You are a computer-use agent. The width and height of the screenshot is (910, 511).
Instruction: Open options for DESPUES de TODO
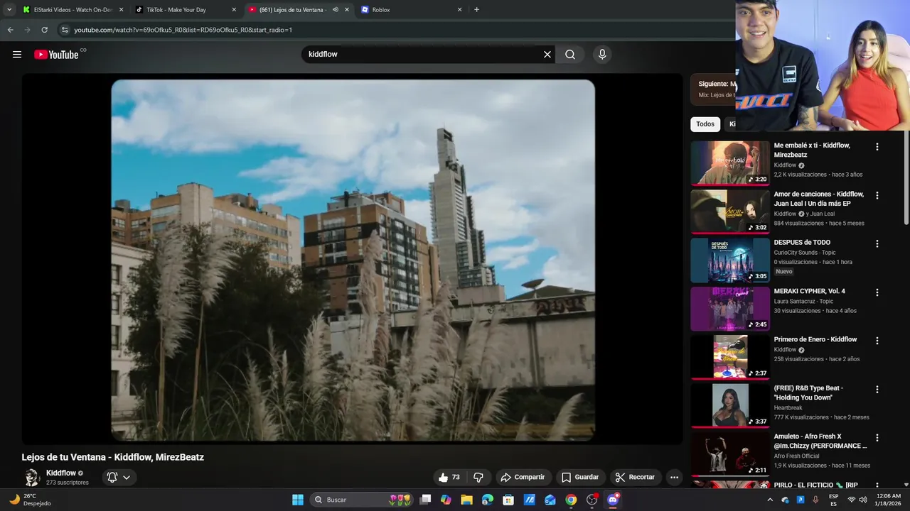(x=877, y=243)
